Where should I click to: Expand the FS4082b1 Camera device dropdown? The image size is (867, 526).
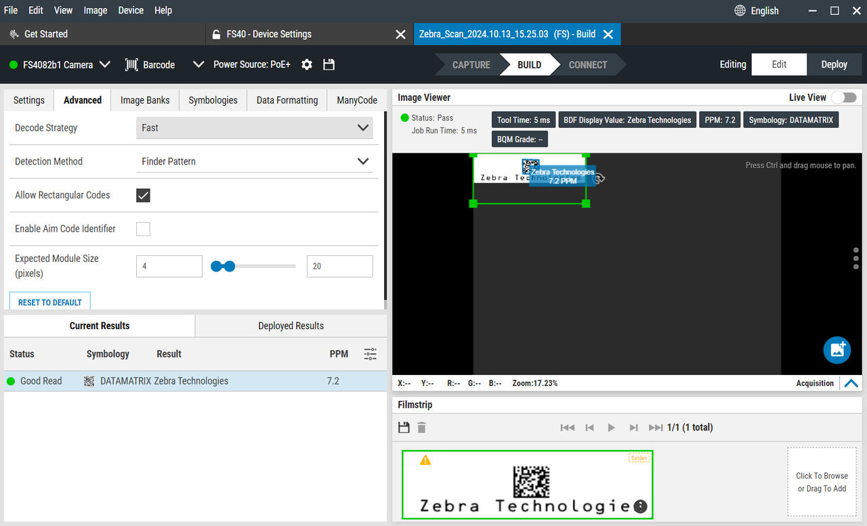(x=105, y=64)
